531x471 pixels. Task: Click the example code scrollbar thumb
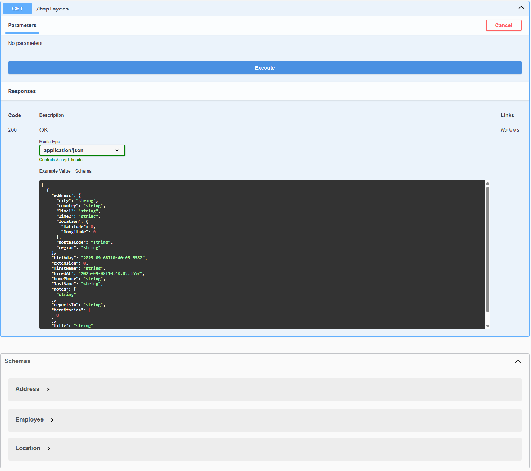487,249
